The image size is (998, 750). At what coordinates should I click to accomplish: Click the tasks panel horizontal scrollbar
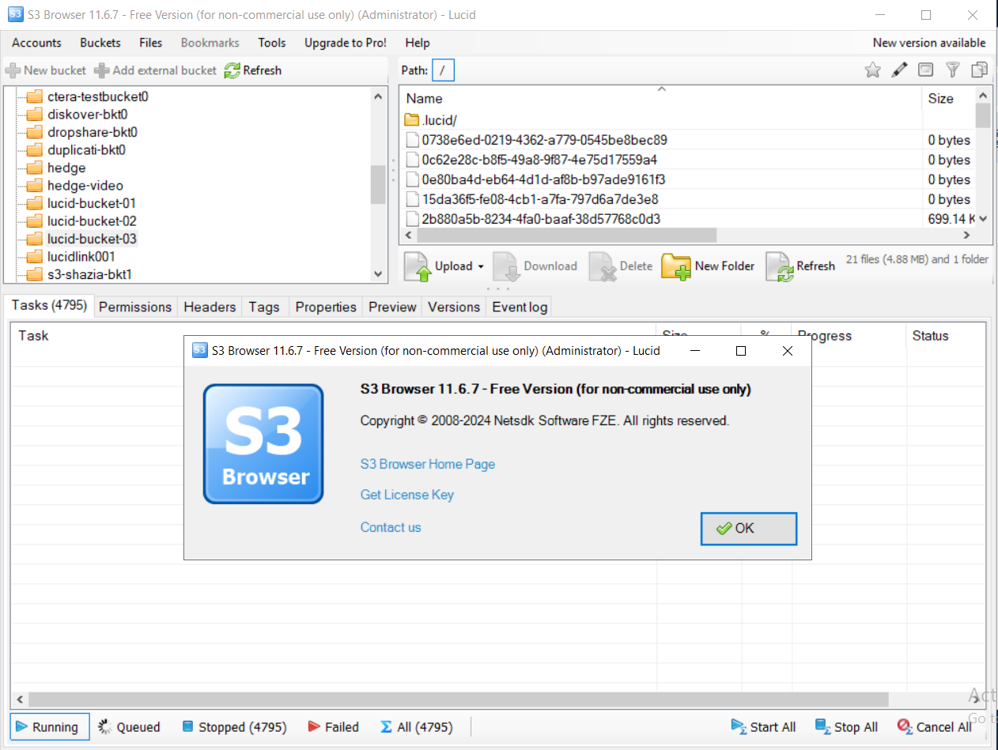tap(459, 699)
